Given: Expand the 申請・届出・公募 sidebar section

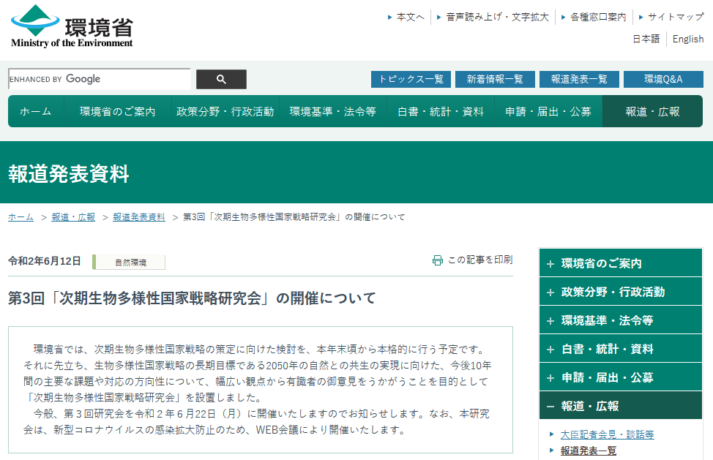Looking at the screenshot, I should [620, 377].
